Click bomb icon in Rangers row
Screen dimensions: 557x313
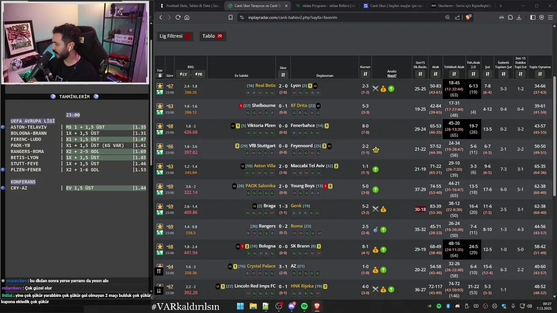[376, 230]
